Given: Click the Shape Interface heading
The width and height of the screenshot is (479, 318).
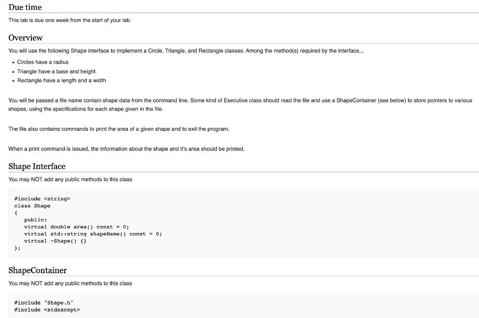Looking at the screenshot, I should click(x=36, y=166).
